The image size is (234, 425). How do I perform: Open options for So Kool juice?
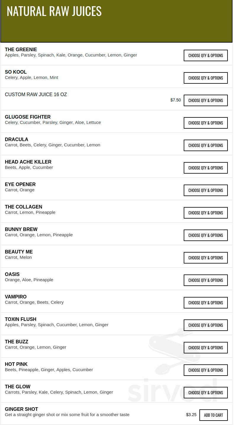206,78
